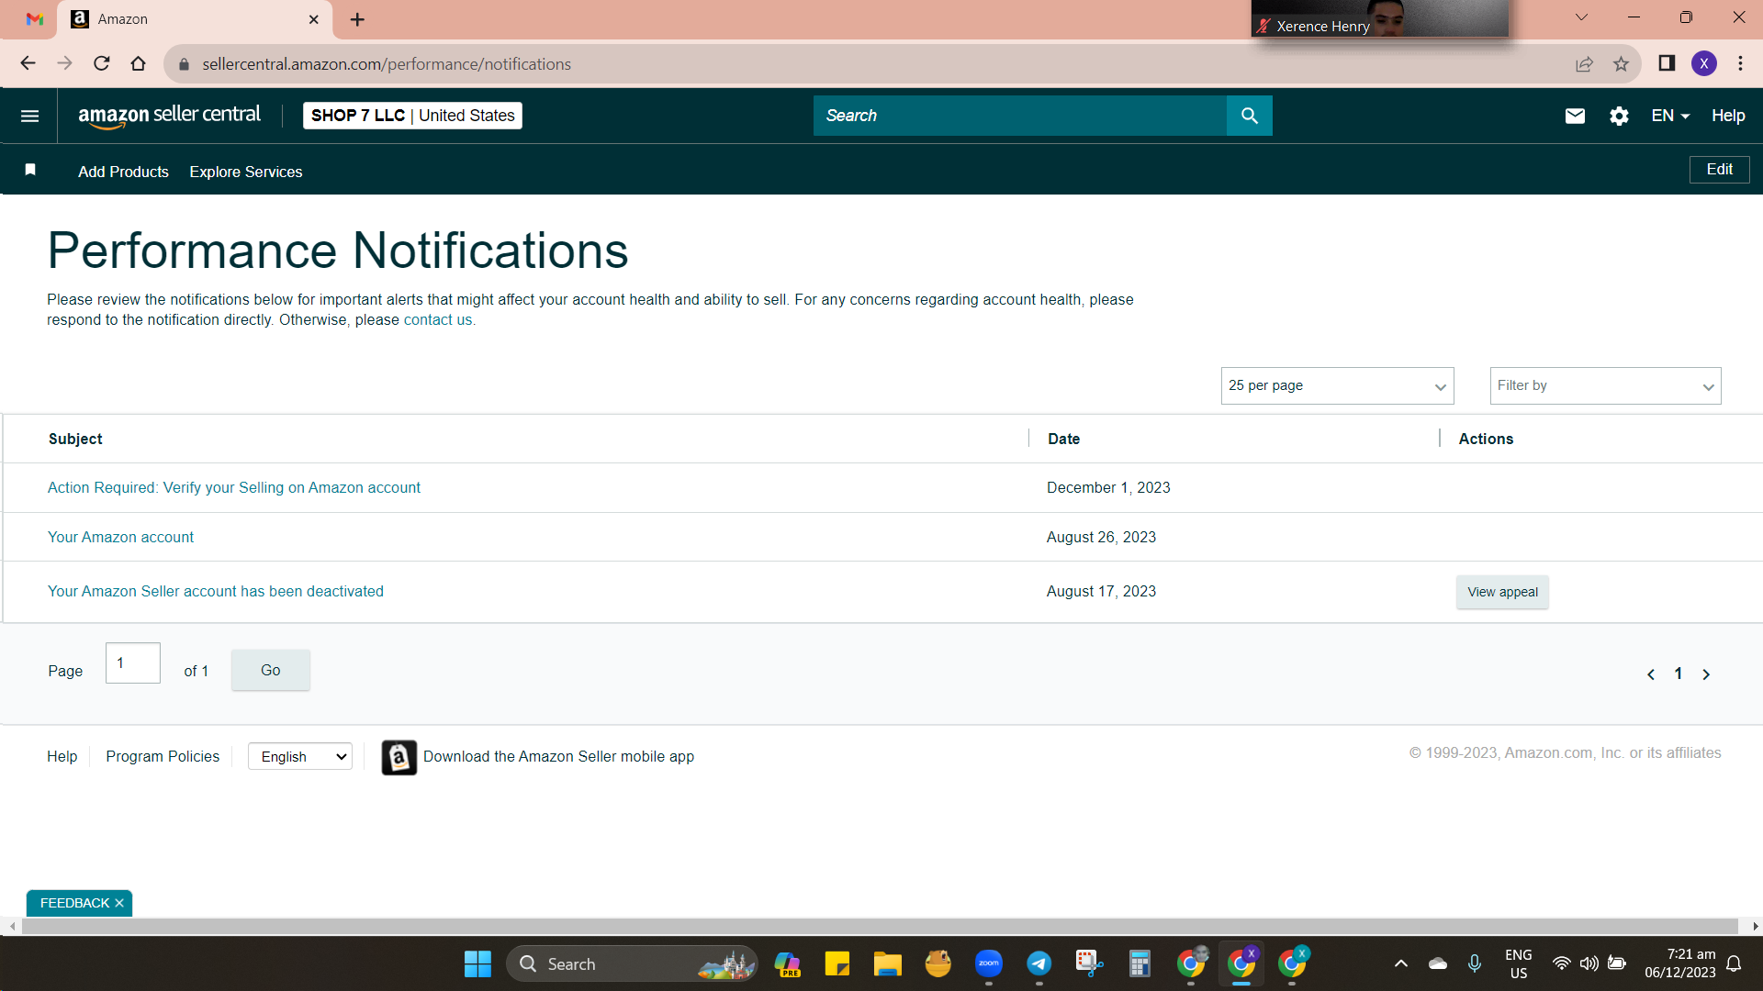1763x991 pixels.
Task: Open Explore Services in navigation bar
Action: tap(246, 172)
